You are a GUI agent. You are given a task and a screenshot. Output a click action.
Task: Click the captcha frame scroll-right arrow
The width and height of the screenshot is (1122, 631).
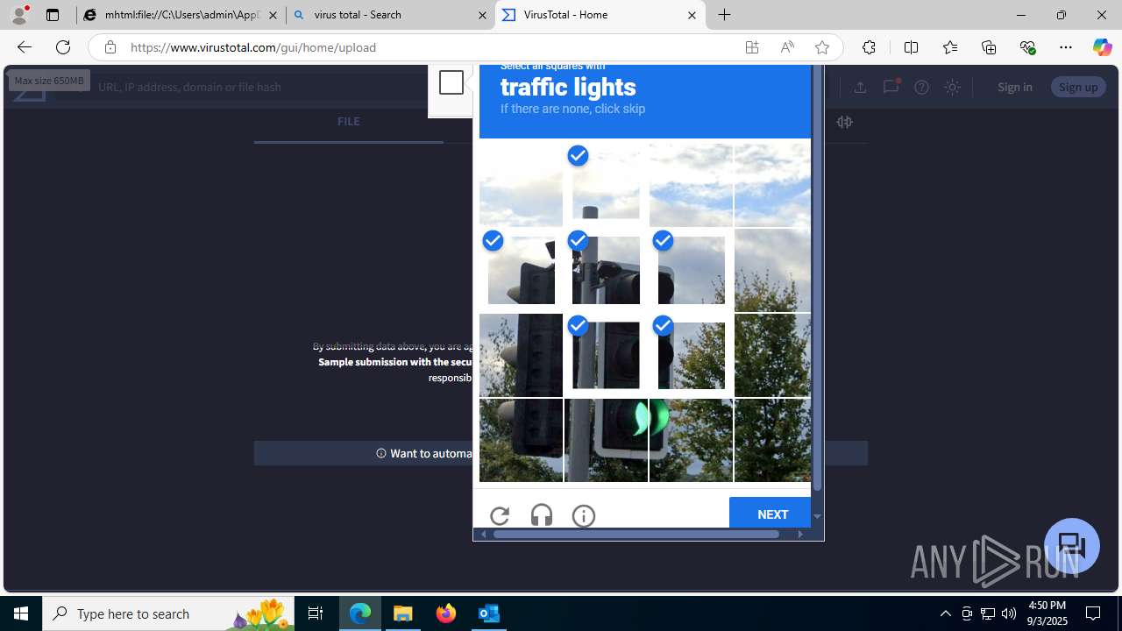(799, 534)
